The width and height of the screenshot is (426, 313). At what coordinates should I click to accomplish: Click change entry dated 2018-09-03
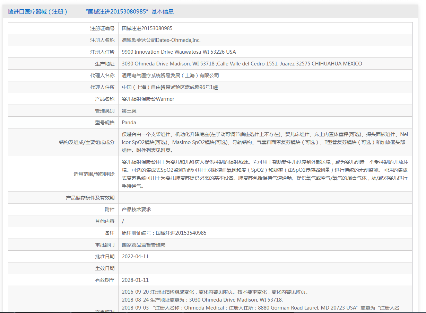point(261,308)
